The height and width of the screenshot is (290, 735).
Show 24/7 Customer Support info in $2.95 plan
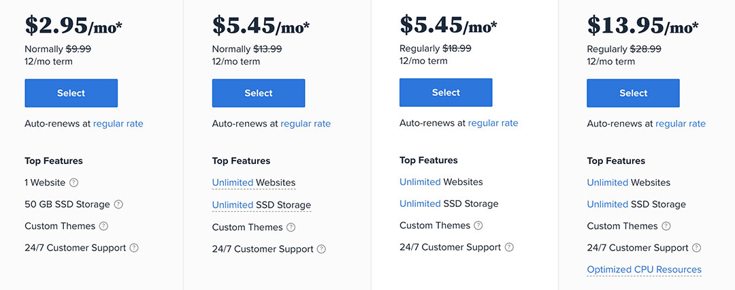134,248
